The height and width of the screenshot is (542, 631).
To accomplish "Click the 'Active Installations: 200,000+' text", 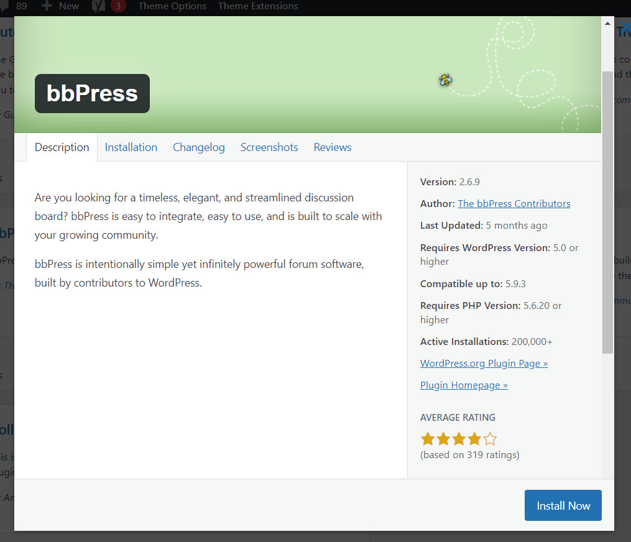I will [486, 342].
